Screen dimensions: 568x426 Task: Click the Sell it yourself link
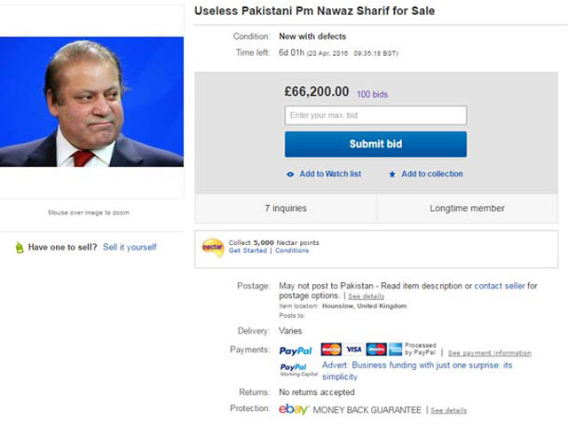[x=130, y=248]
